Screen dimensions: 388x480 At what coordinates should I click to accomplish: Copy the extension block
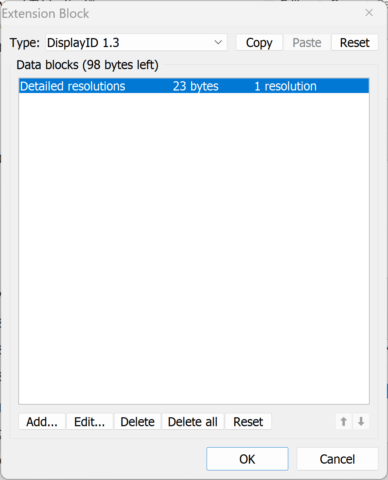coord(259,42)
